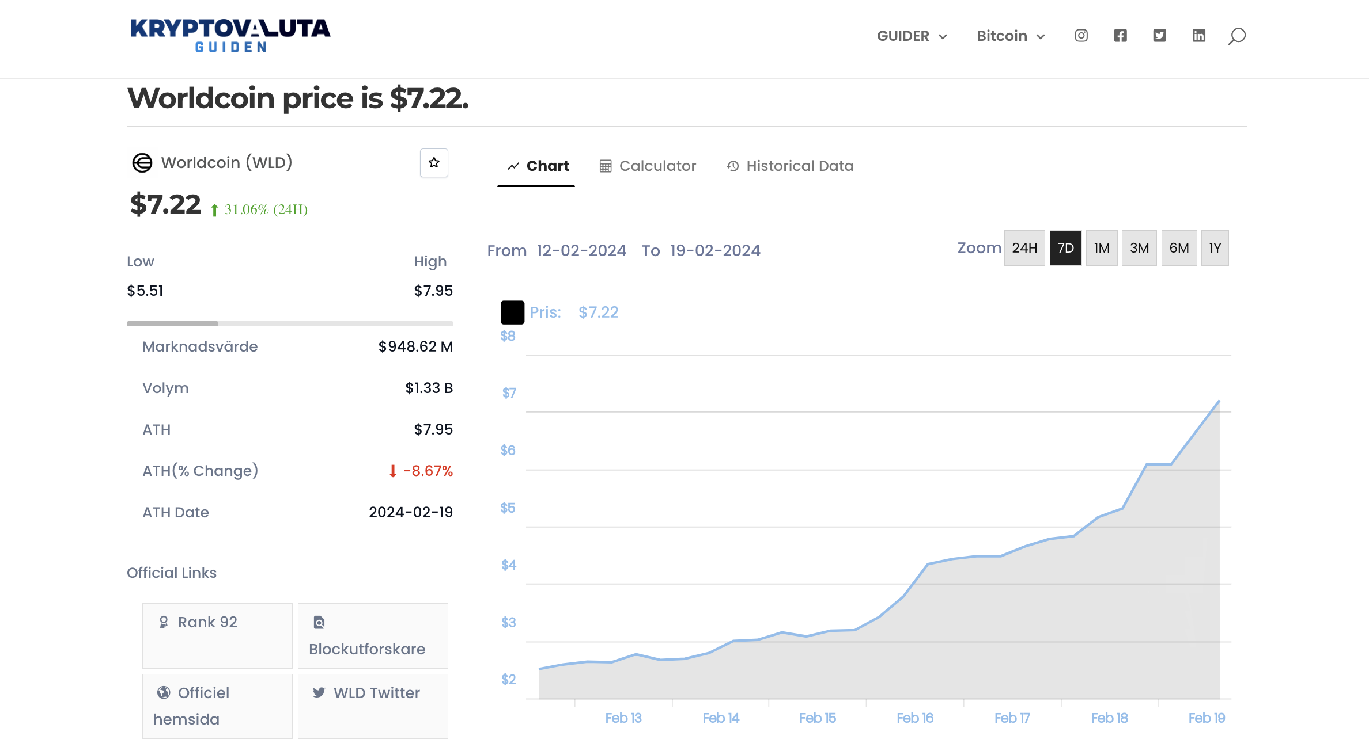Click the From date 12-02-2024 field
This screenshot has height=747, width=1369.
click(581, 251)
